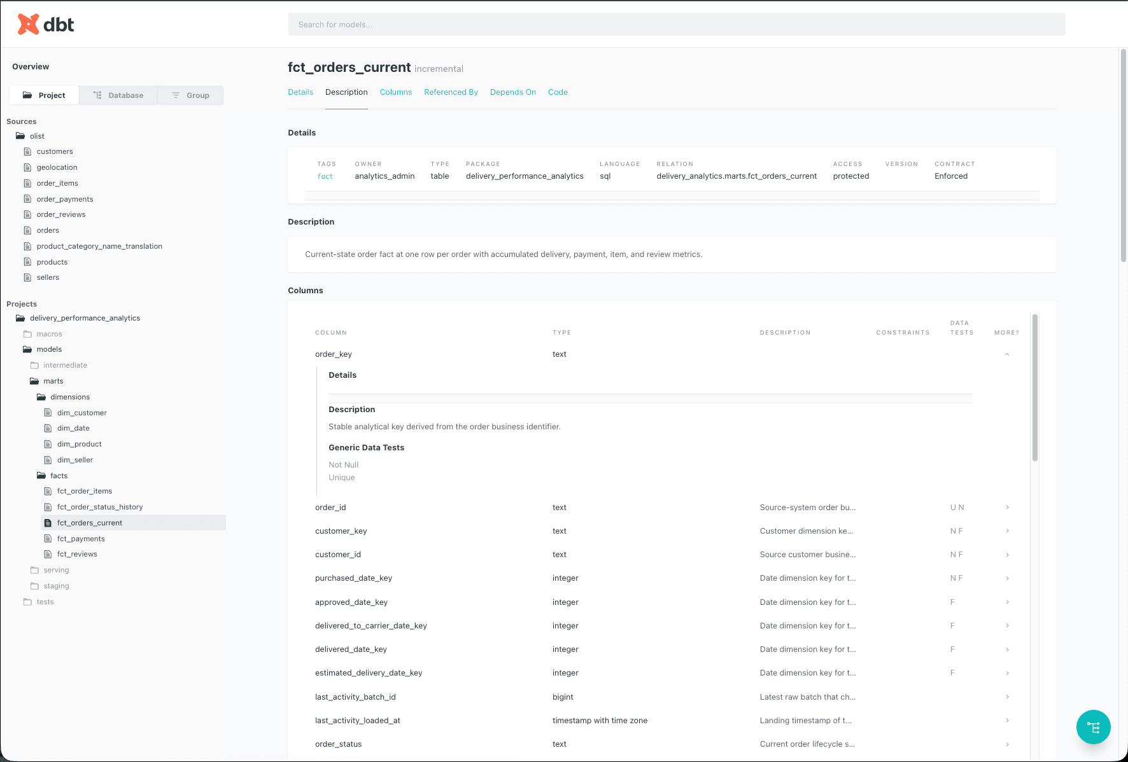Select the Project view
This screenshot has height=762, width=1128.
coord(43,95)
